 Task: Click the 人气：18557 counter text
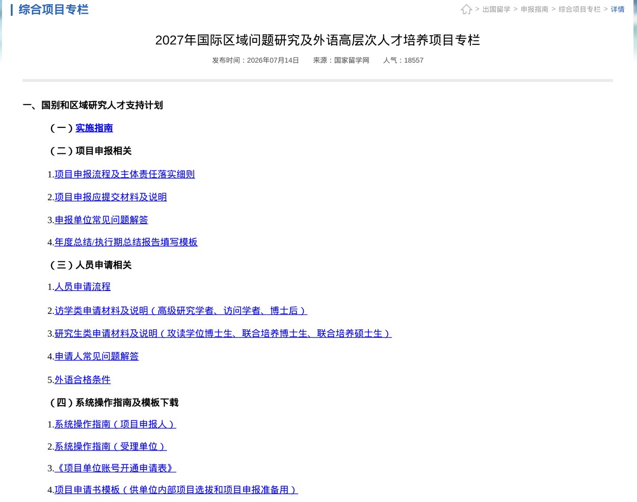point(403,60)
